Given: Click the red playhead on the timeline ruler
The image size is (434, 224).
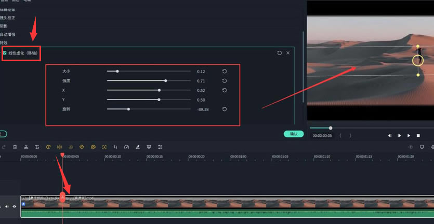Looking at the screenshot, I should coord(62,155).
